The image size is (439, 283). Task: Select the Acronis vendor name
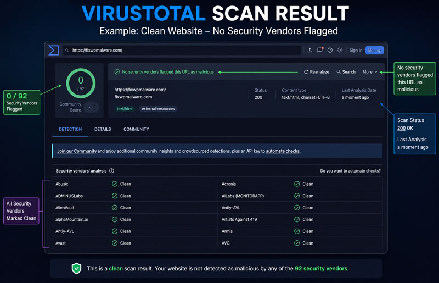[x=229, y=184]
